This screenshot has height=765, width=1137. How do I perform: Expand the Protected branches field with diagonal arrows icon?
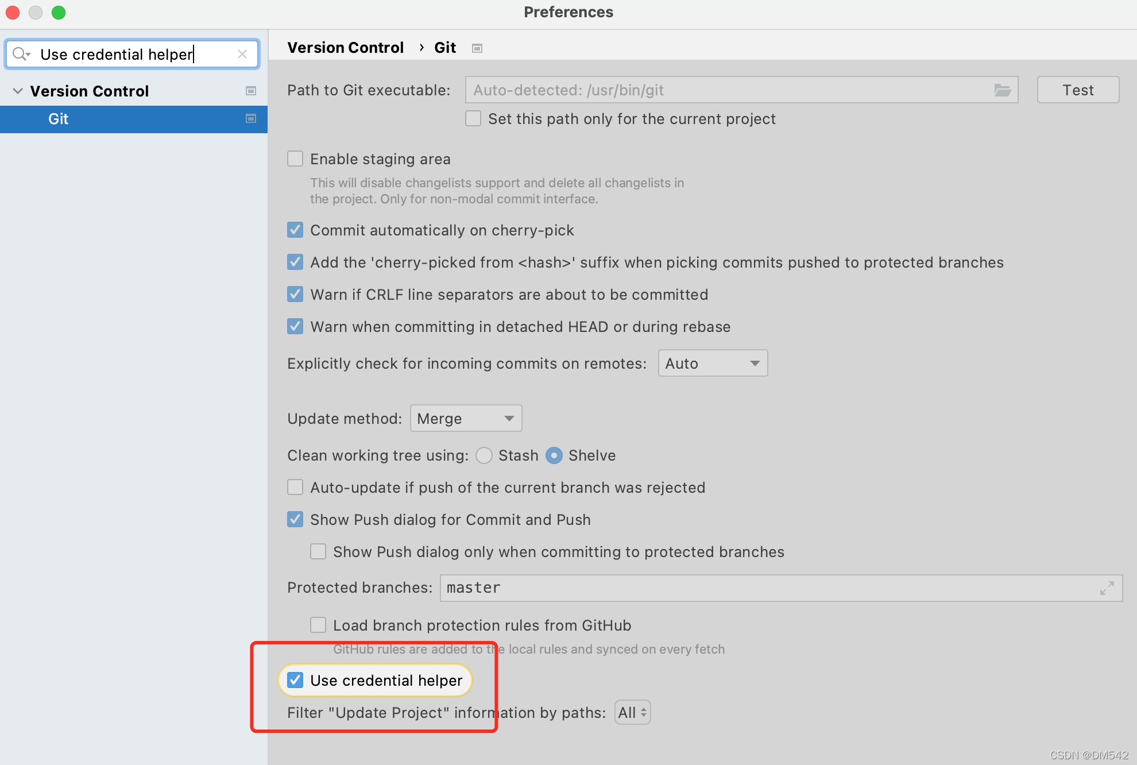pyautogui.click(x=1107, y=588)
